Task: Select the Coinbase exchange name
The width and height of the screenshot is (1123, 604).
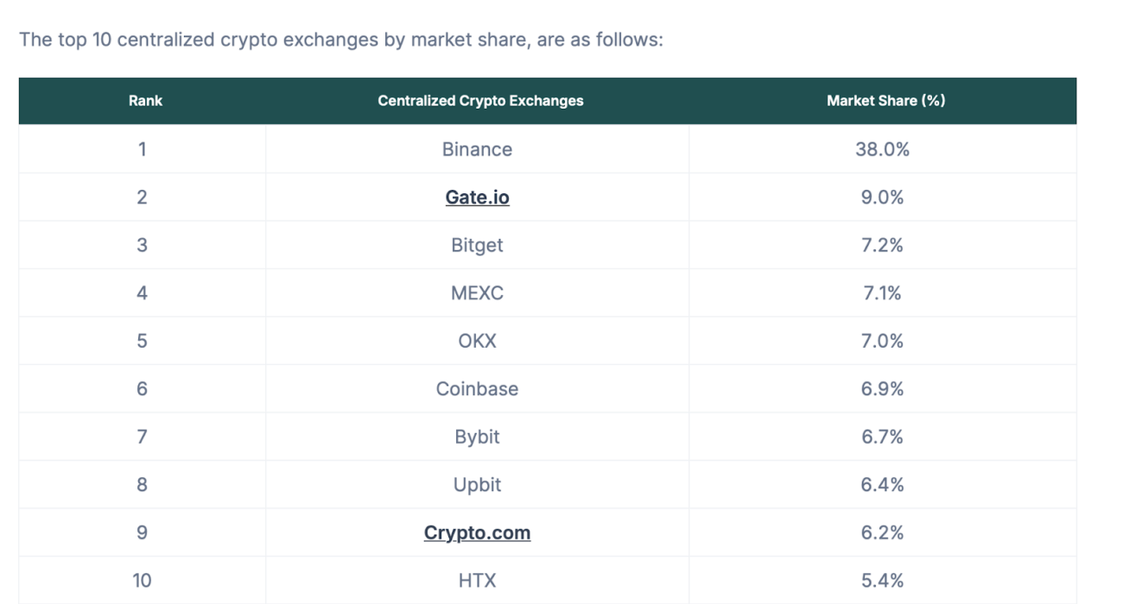Action: 477,389
